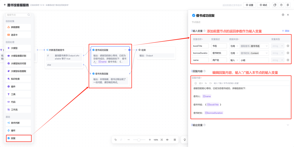Fit the canvas to the screen with the fit-view icon
Viewport: 294px width, 147px height.
[x=162, y=140]
